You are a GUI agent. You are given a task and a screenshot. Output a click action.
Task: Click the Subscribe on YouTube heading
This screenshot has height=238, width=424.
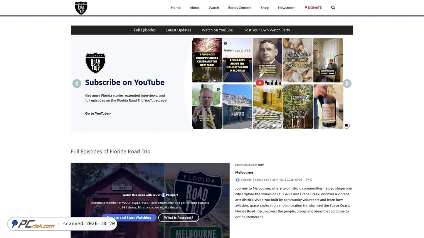pyautogui.click(x=125, y=82)
